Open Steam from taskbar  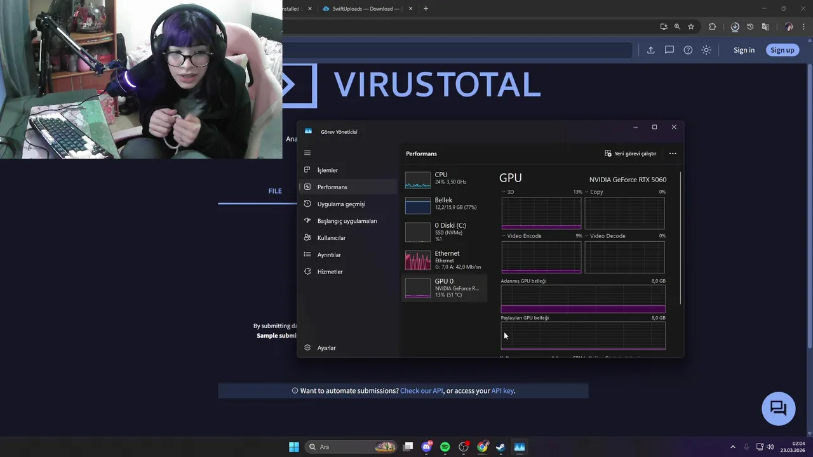pyautogui.click(x=501, y=447)
